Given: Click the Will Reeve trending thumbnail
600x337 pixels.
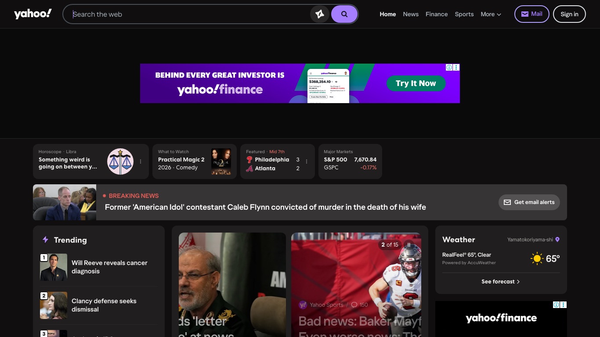Looking at the screenshot, I should [x=54, y=267].
